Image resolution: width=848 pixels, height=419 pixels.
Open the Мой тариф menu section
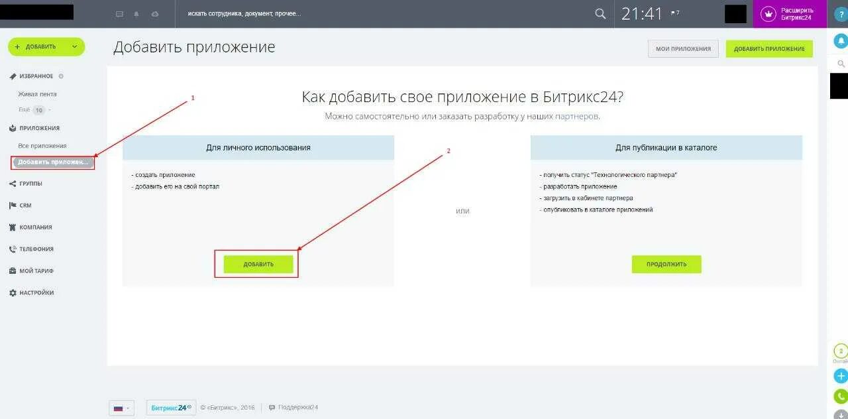point(36,271)
